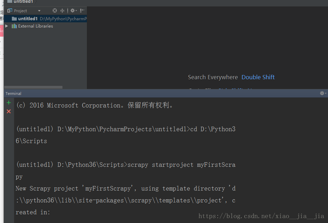The image size is (328, 223).
Task: Click the Project panel horizontal scrollbar
Action: pos(33,87)
